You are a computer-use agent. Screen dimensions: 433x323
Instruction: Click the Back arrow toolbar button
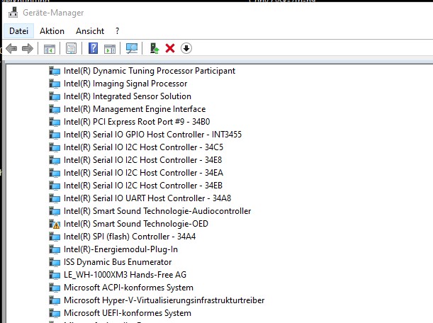11,49
